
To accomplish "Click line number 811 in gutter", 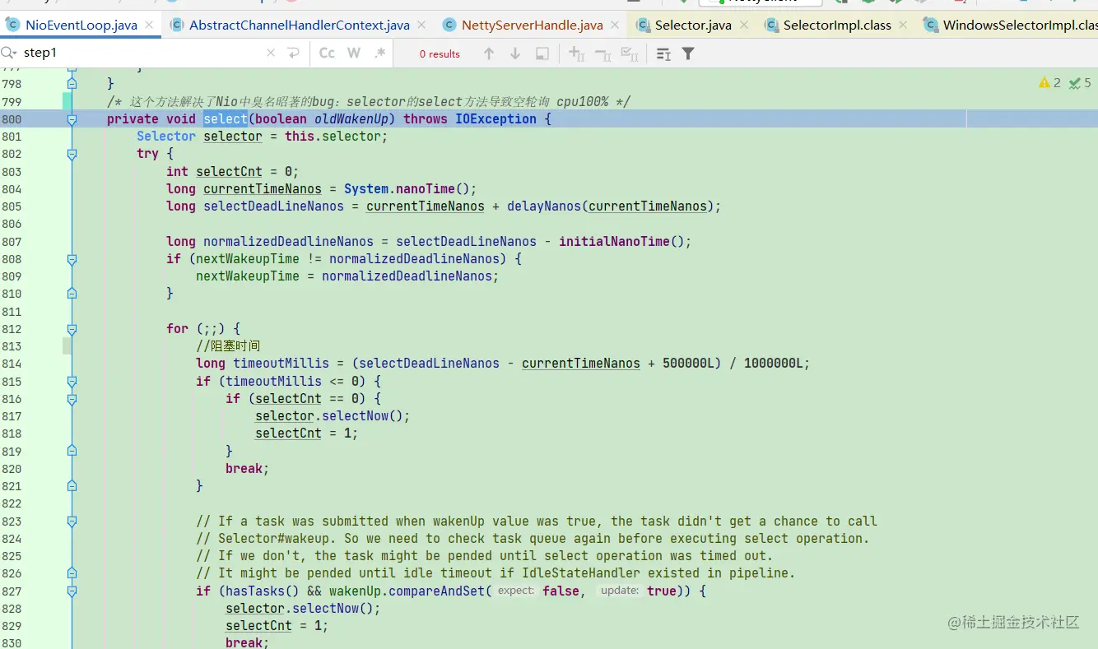I will pyautogui.click(x=12, y=312).
